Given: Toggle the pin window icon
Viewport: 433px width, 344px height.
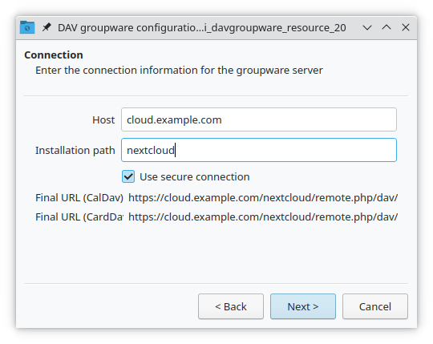Looking at the screenshot, I should (x=47, y=27).
